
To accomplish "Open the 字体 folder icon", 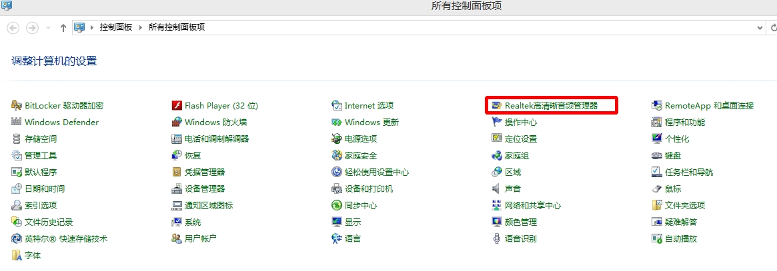I will pyautogui.click(x=17, y=256).
